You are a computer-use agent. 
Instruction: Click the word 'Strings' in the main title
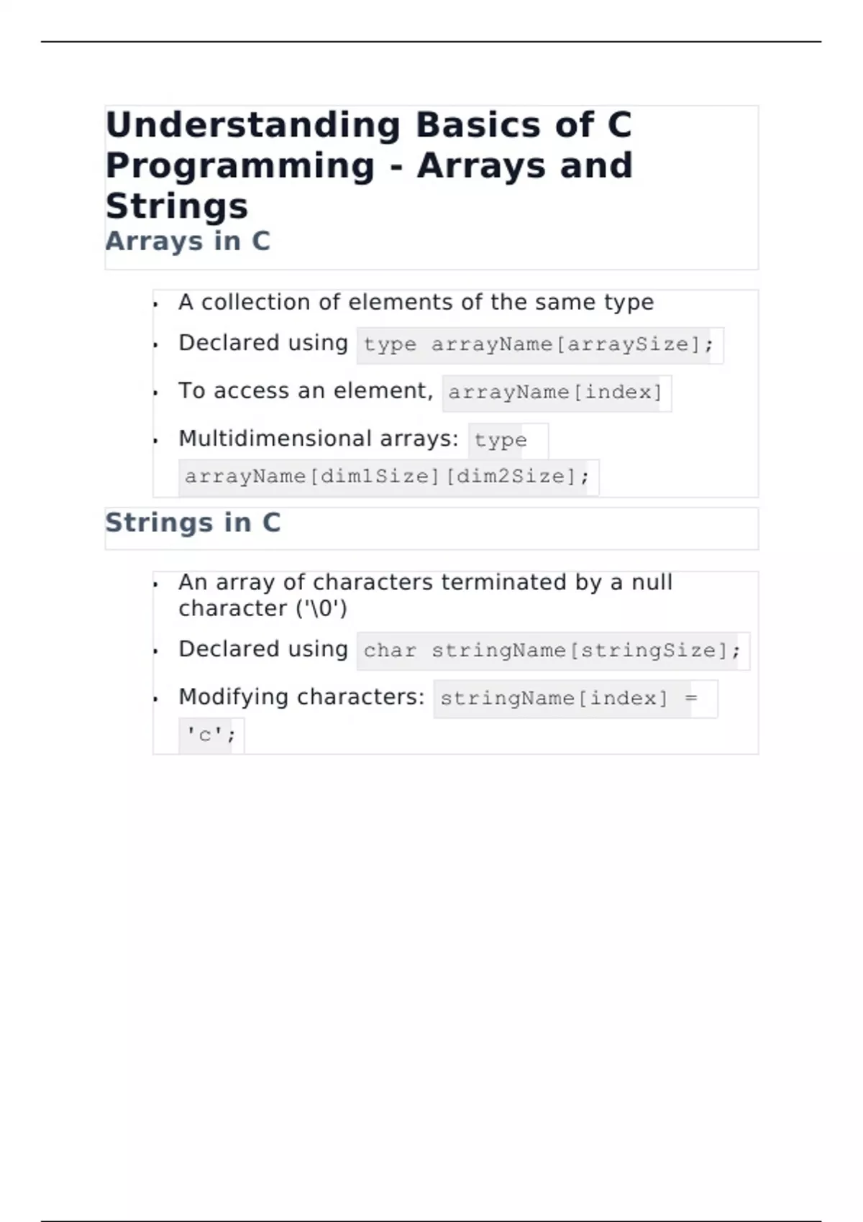point(177,206)
